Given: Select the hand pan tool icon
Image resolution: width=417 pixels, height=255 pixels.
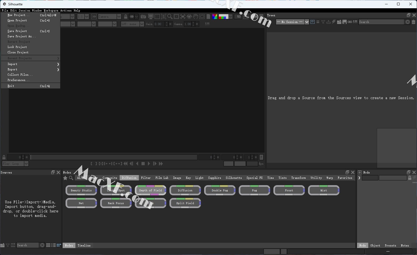Looking at the screenshot, I should tap(196, 17).
